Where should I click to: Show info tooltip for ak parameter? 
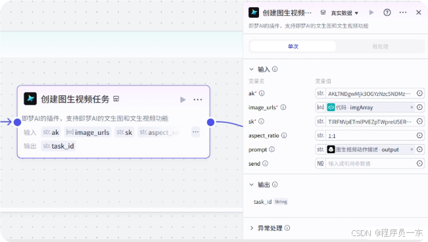click(262, 93)
